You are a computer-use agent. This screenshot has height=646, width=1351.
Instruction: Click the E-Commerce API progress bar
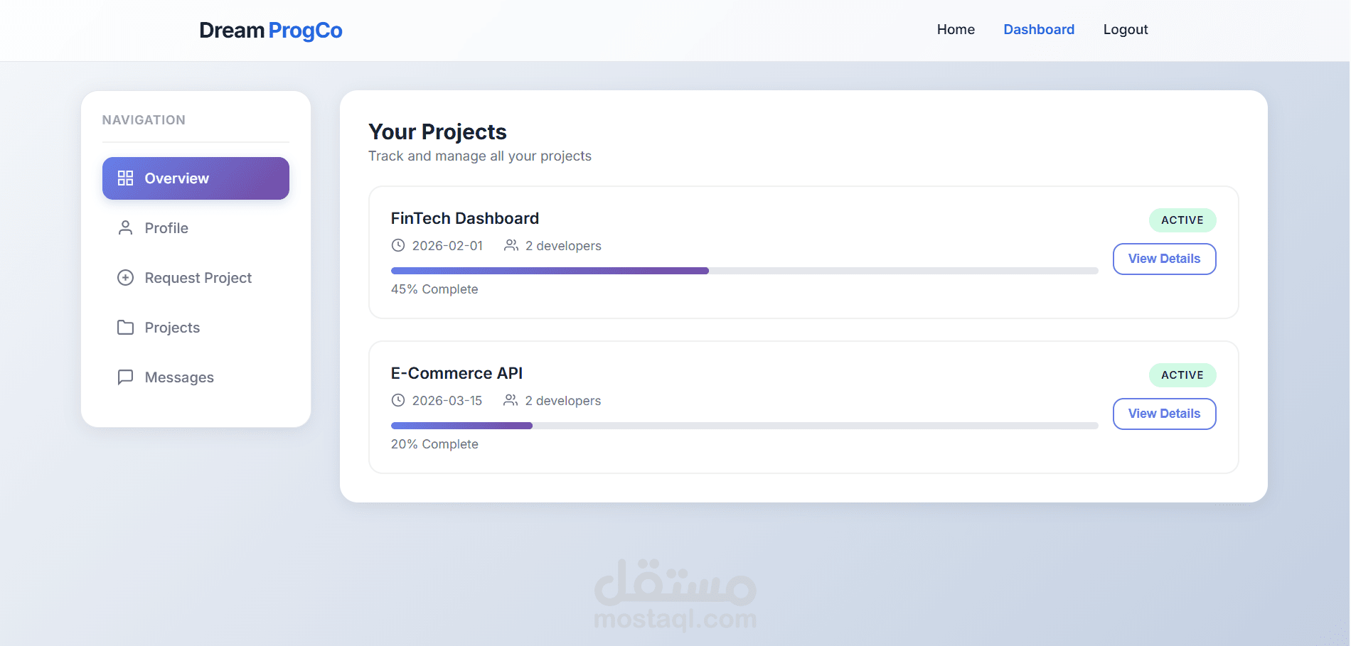tap(744, 426)
